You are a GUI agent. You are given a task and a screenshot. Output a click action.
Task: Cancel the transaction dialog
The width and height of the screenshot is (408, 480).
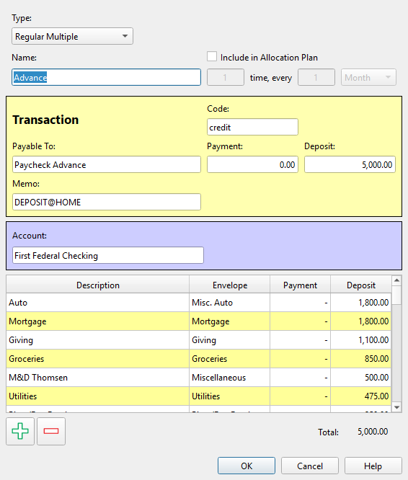[x=310, y=466]
